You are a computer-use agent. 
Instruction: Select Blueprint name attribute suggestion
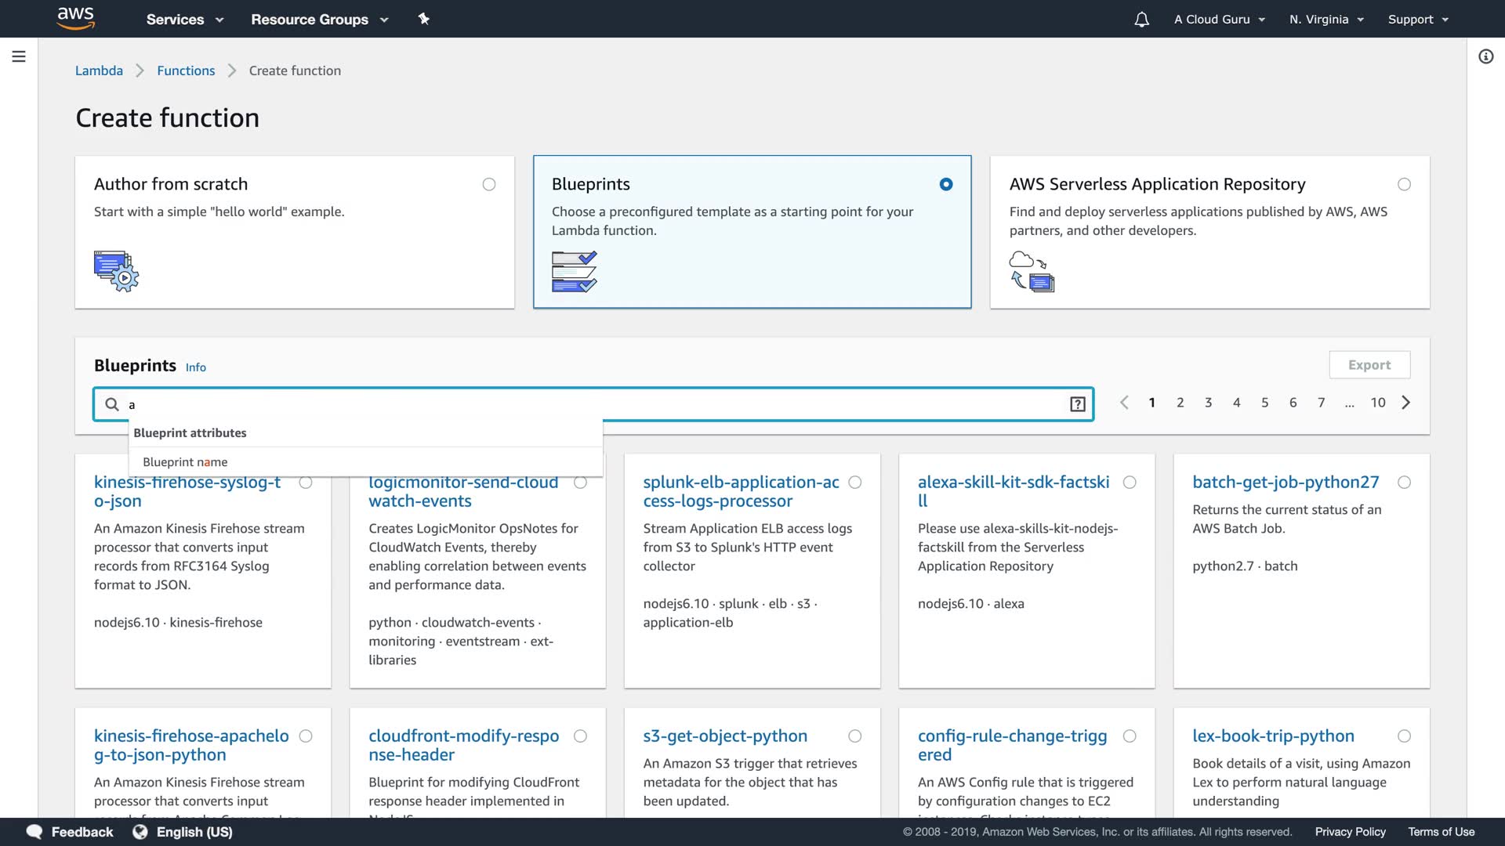186,462
